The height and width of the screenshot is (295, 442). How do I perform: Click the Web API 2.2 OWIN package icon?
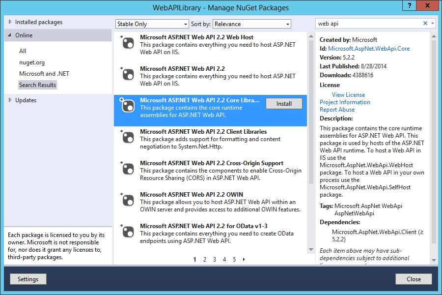point(128,200)
